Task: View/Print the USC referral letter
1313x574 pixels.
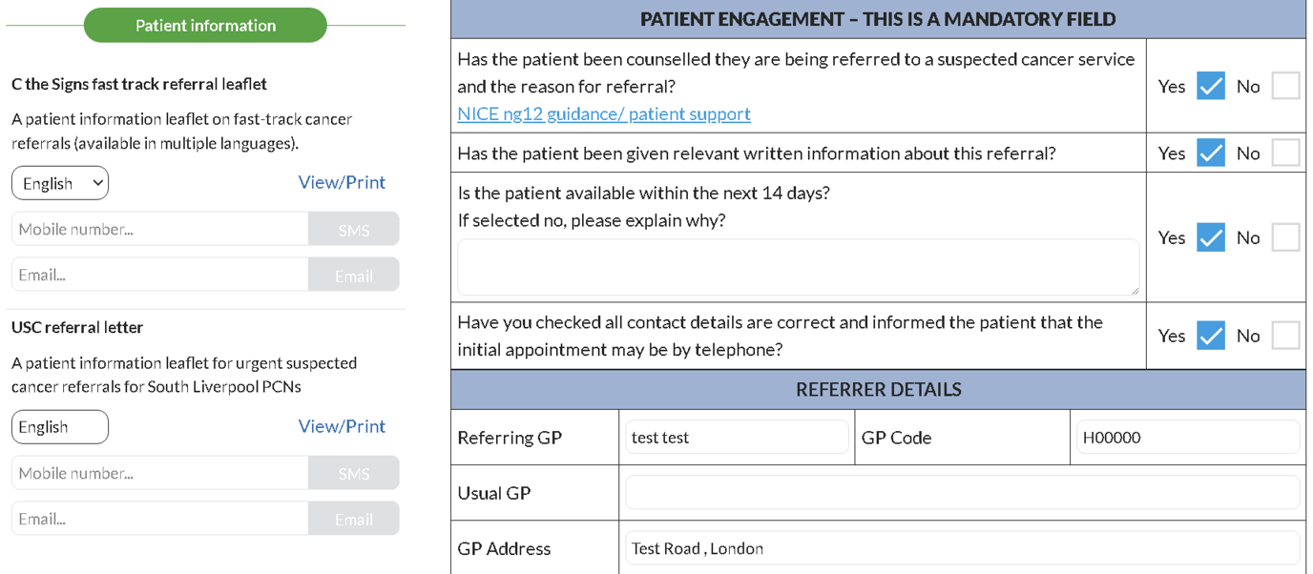Action: (x=342, y=426)
